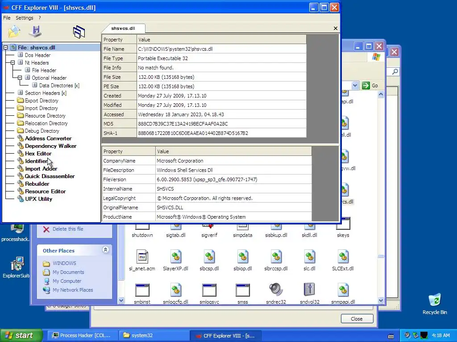Viewport: 457px width, 342px height.
Task: Open My Documents link in Other Places
Action: 68,272
